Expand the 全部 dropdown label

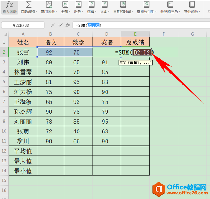[x=66, y=12]
